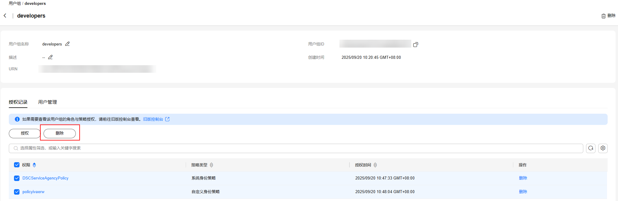
Task: Click the developers breadcrumb text
Action: (x=35, y=3)
